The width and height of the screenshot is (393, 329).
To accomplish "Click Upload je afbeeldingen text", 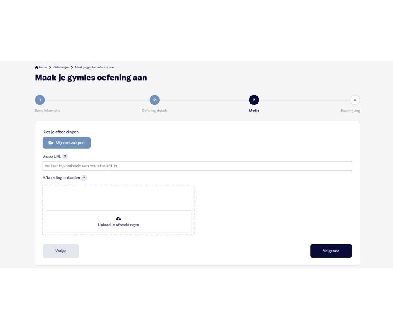I will point(118,225).
